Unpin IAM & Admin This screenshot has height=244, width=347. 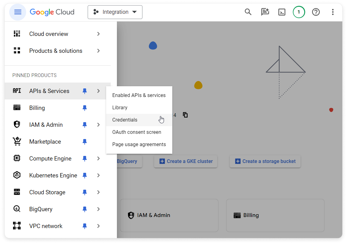pyautogui.click(x=85, y=125)
